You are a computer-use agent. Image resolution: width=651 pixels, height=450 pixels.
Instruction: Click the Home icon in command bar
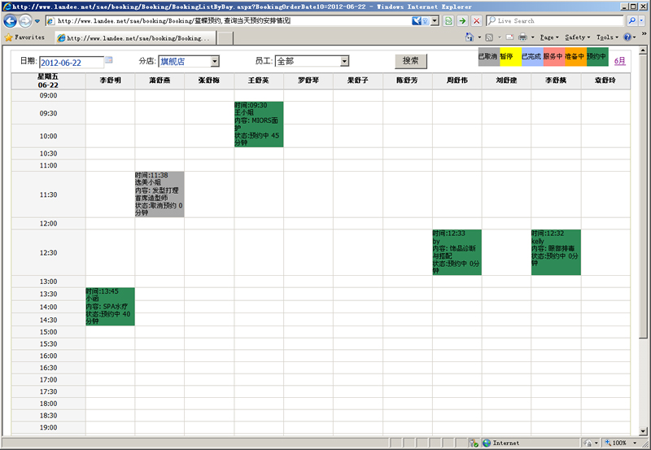click(470, 37)
